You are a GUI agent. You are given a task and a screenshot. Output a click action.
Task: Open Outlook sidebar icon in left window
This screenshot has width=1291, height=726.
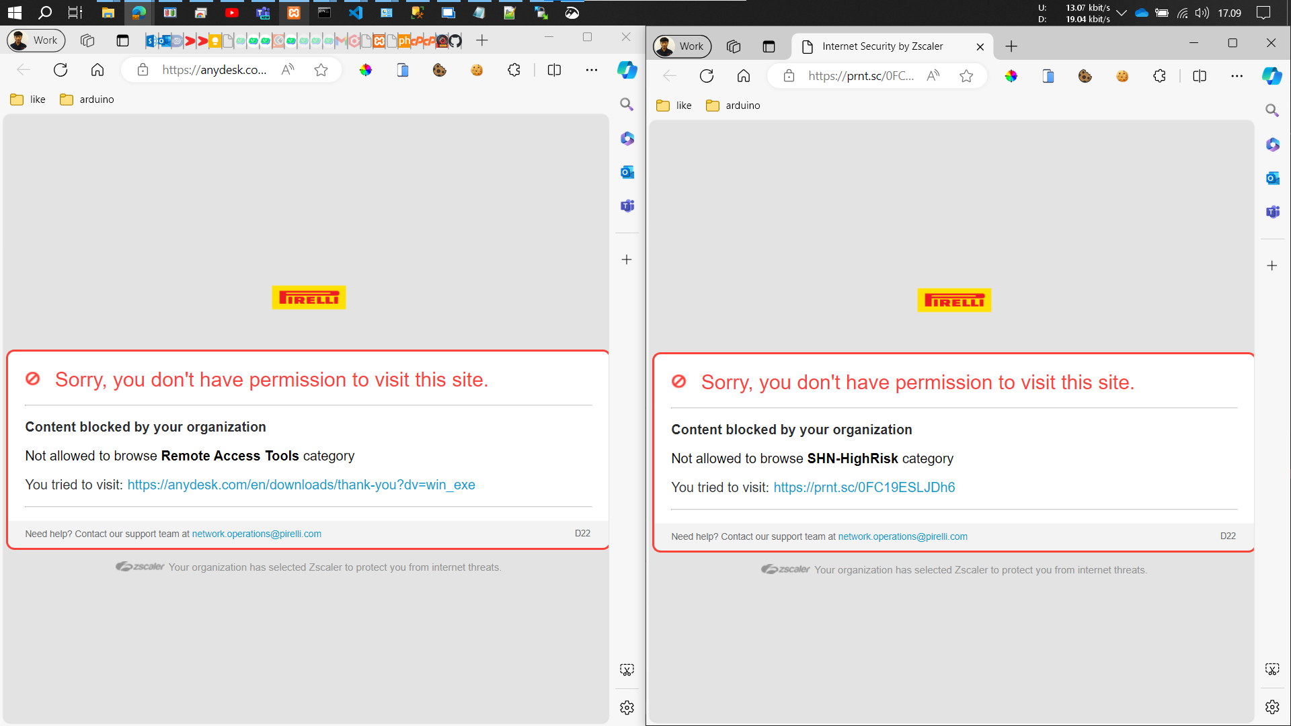click(x=627, y=172)
